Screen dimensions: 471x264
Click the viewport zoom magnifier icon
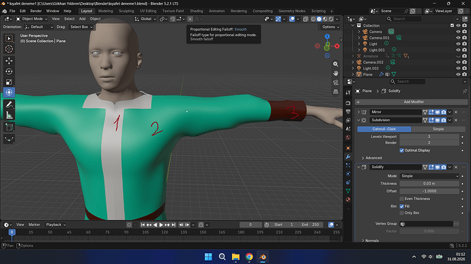(x=336, y=64)
